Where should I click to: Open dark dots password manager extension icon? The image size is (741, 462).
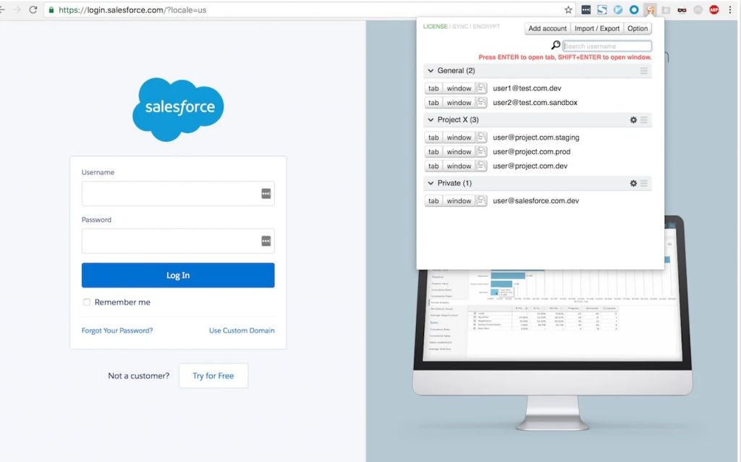tap(586, 10)
